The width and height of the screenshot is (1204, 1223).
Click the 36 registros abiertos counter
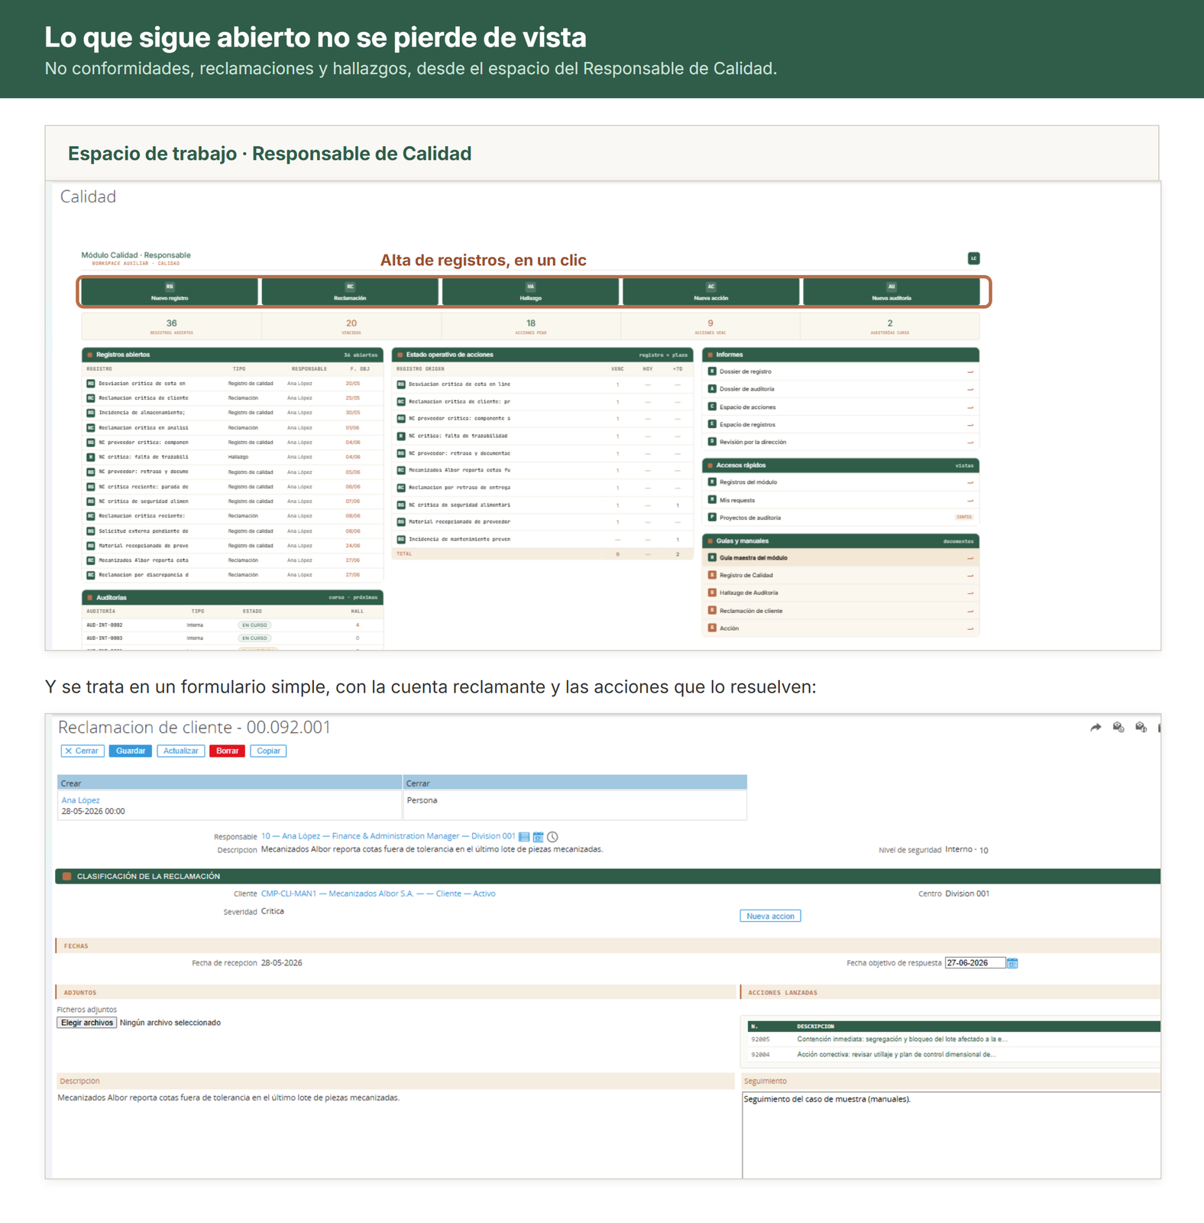pos(171,326)
